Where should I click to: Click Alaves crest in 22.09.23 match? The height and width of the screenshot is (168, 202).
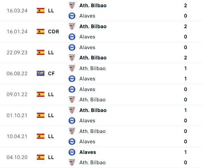(x=72, y=47)
